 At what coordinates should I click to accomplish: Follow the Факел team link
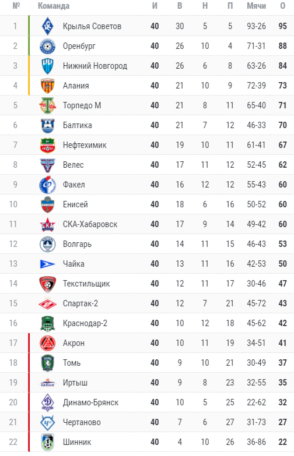[x=74, y=185]
